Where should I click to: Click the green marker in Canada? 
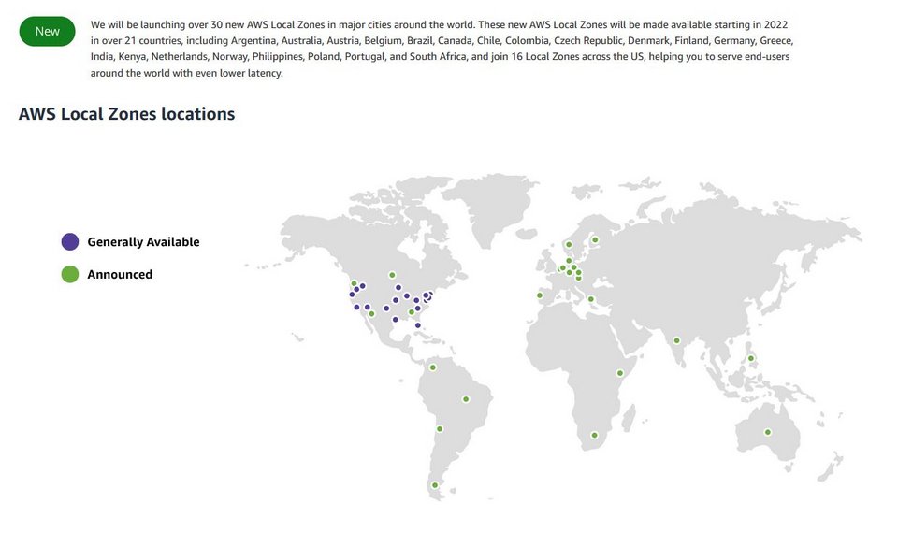click(392, 275)
